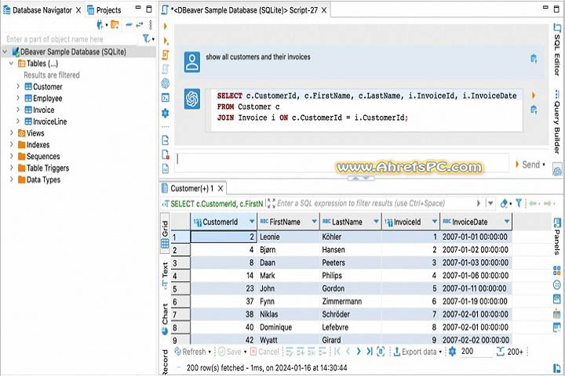Toggle Record view mode
Image resolution: width=565 pixels, height=376 pixels.
(165, 362)
